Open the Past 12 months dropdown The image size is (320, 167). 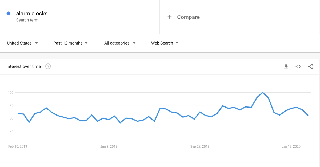point(71,43)
